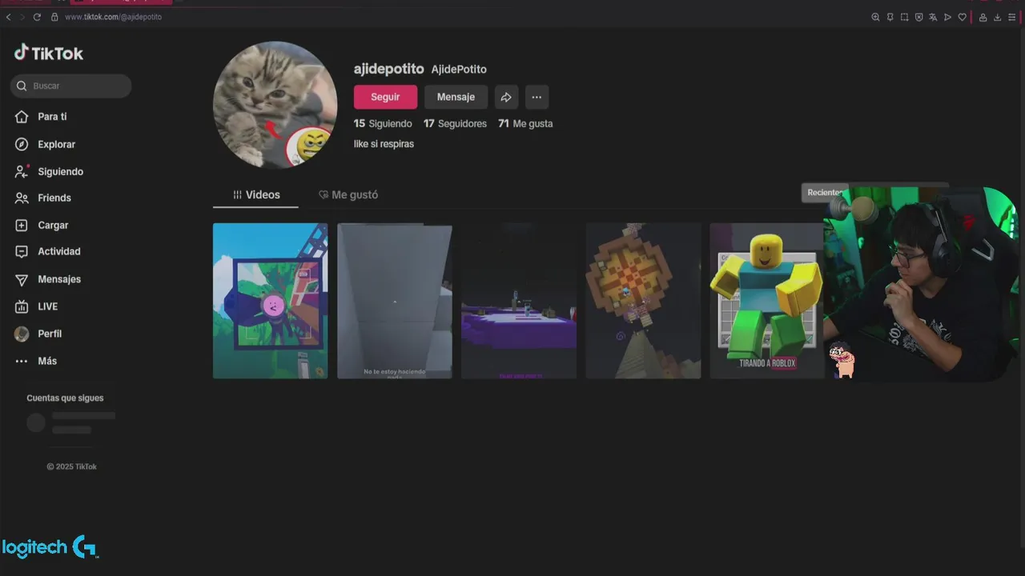
Task: Click the username ajidepotito heading
Action: coord(388,70)
